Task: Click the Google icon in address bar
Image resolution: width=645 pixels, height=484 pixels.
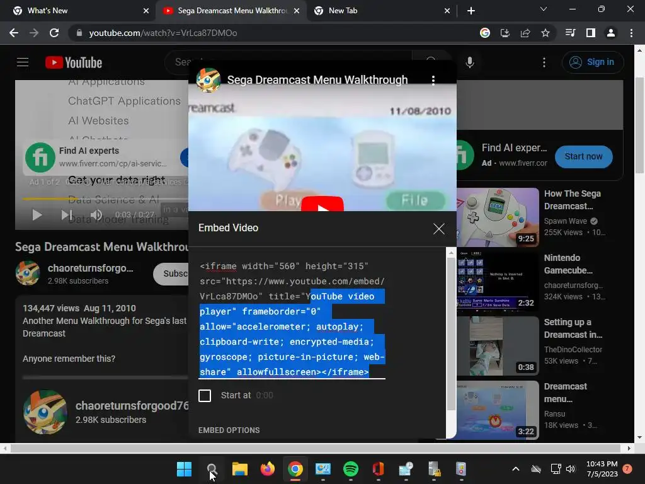Action: coord(485,33)
